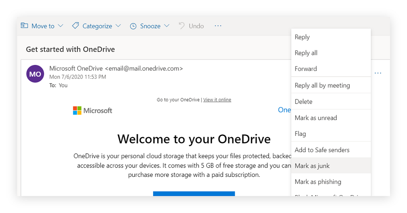
Task: Click the Categorize tag icon
Action: pos(76,26)
